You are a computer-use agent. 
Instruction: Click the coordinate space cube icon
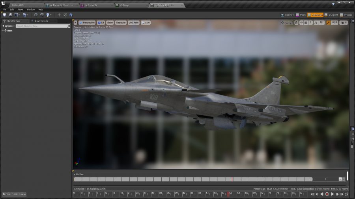coord(296,22)
